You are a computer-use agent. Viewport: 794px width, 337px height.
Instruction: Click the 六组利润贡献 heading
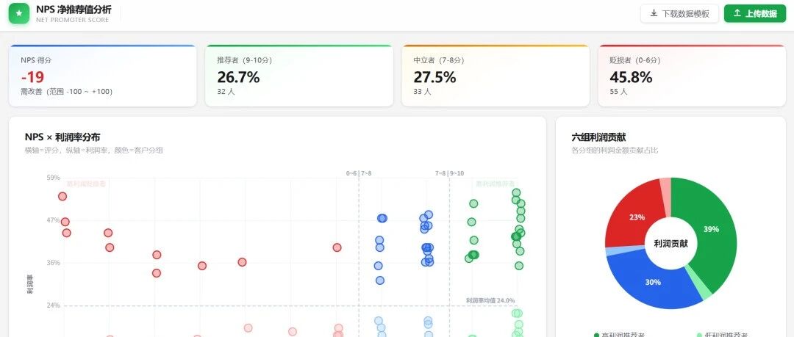tap(598, 137)
